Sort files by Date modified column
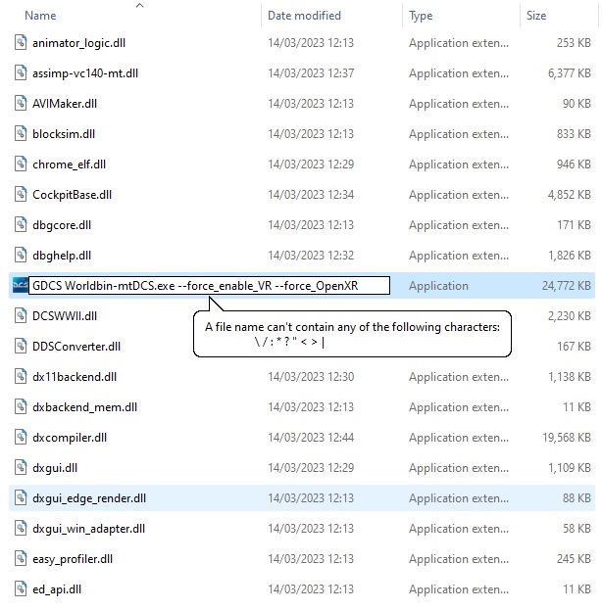This screenshot has height=611, width=602. coord(304,16)
